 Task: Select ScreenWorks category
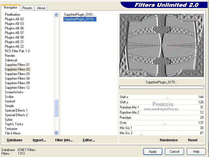pos(14,92)
